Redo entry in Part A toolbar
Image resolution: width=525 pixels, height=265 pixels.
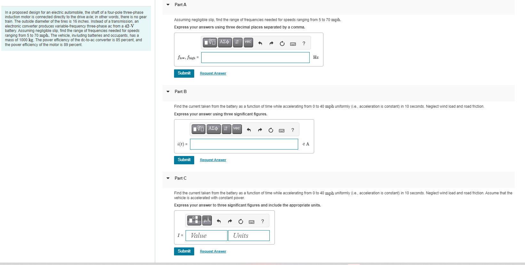click(271, 43)
